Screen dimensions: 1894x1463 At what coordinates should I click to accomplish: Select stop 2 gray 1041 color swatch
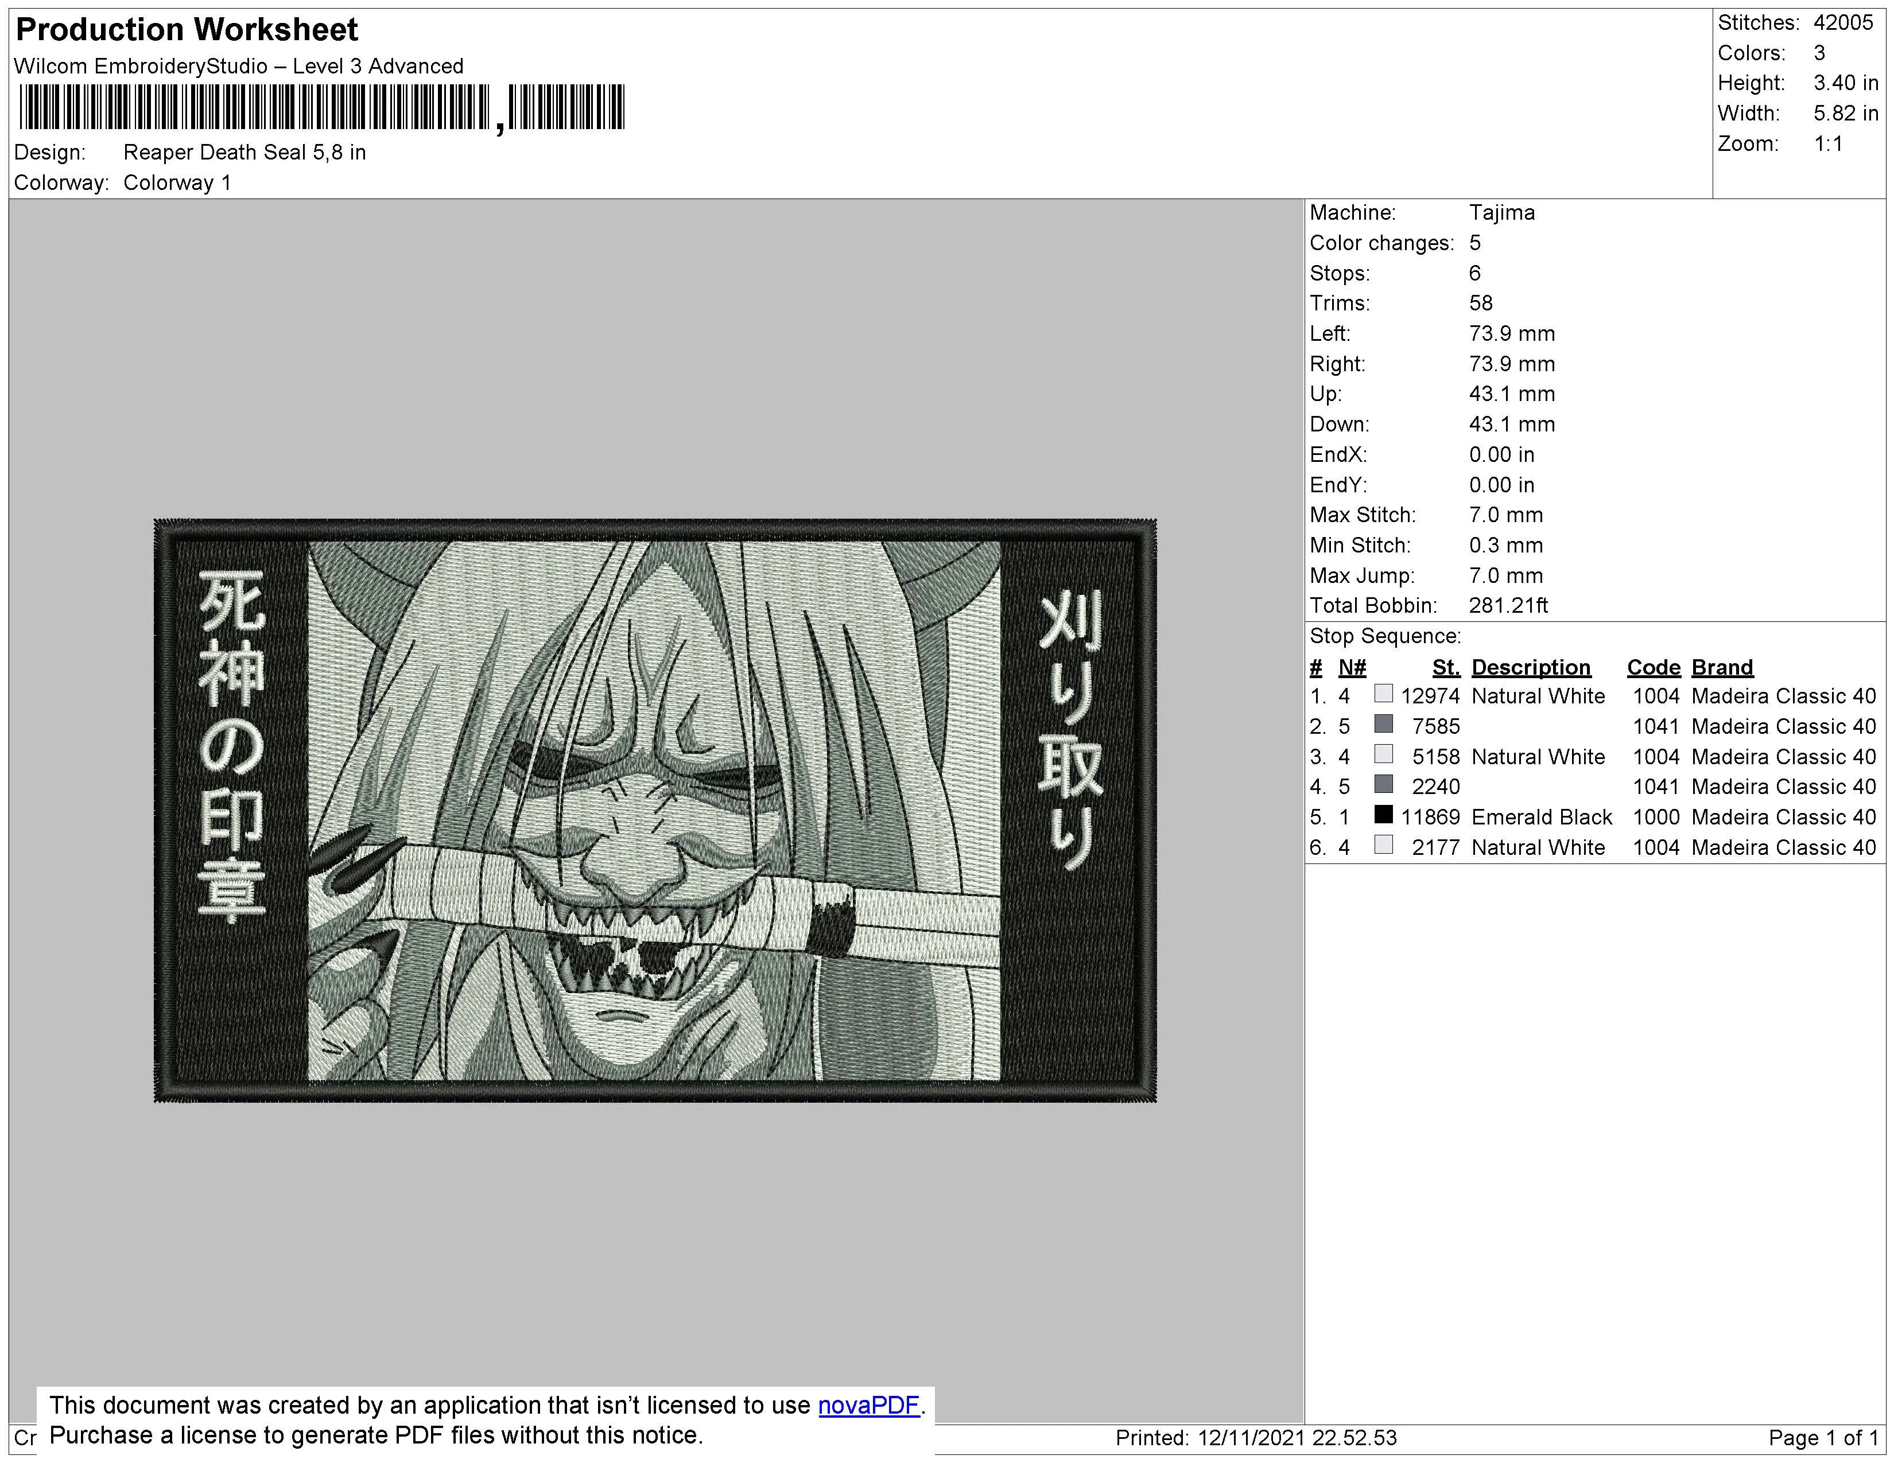1383,723
